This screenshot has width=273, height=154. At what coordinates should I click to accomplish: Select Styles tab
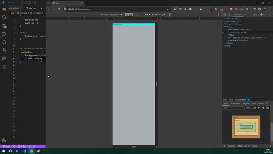(226, 104)
